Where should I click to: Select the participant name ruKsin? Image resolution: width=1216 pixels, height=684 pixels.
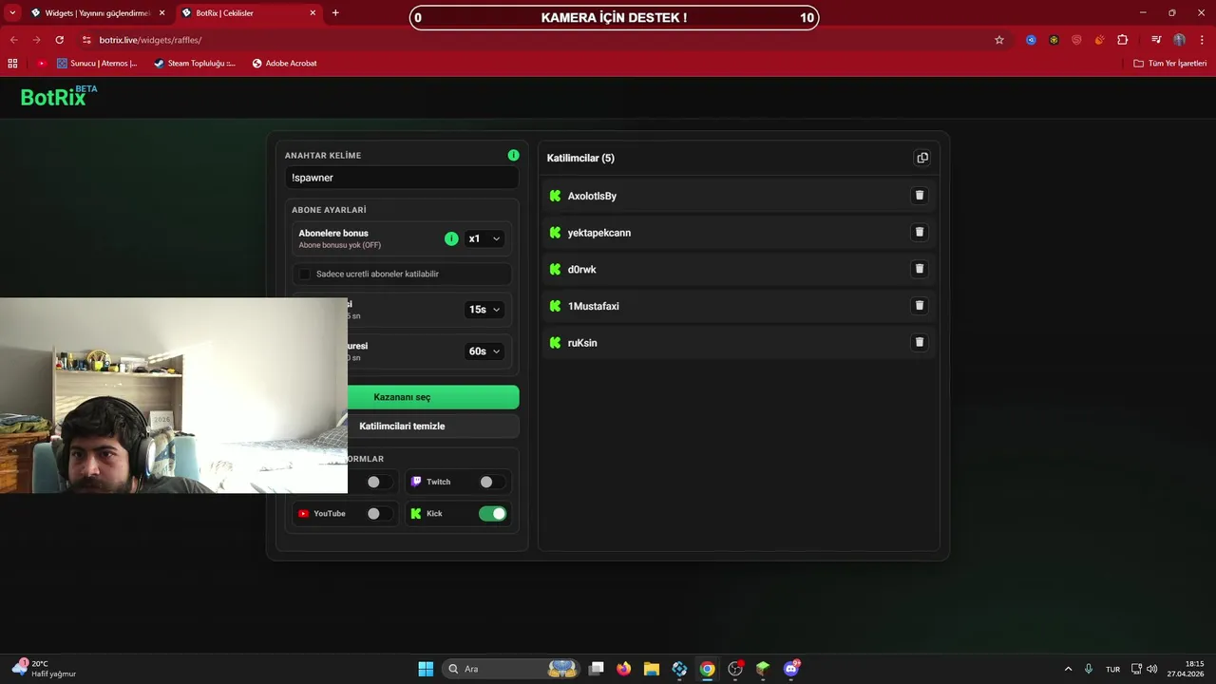coord(582,343)
